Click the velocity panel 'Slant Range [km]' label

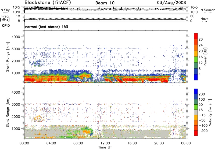click(x=8, y=112)
